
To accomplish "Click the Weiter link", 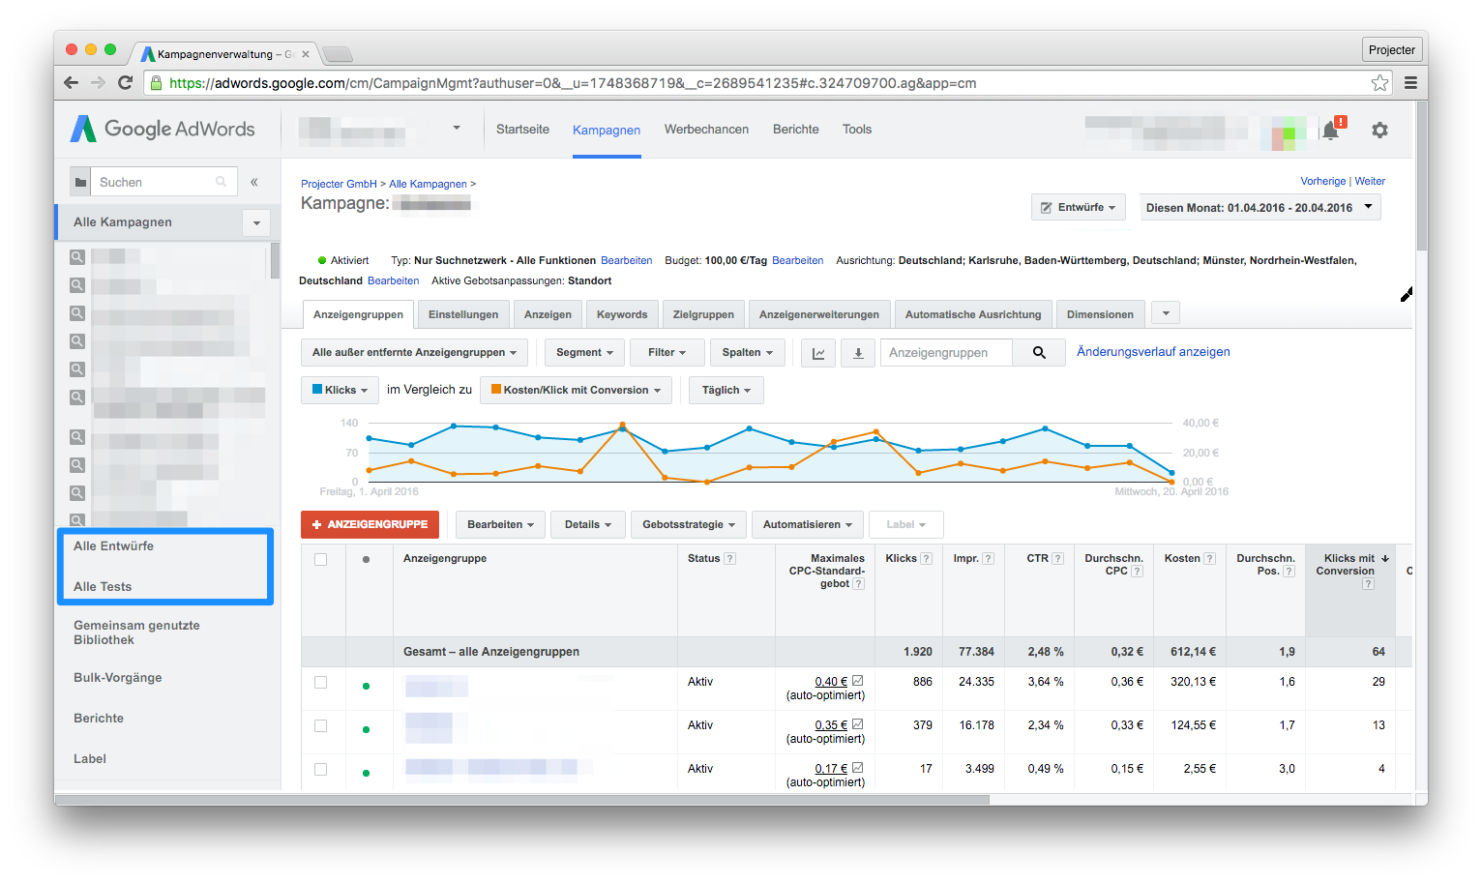I will 1370,181.
